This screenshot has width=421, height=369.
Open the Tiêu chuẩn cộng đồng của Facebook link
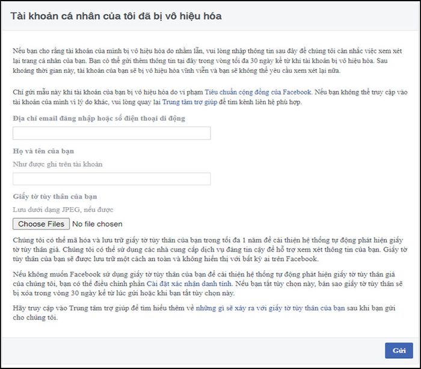(258, 92)
